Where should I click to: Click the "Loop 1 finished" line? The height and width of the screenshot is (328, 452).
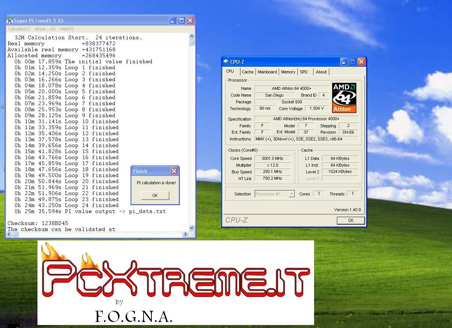(x=65, y=67)
